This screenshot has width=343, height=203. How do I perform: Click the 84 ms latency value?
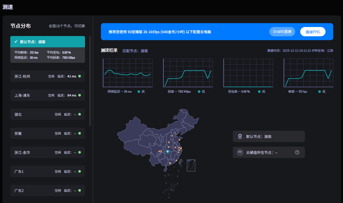click(x=72, y=95)
